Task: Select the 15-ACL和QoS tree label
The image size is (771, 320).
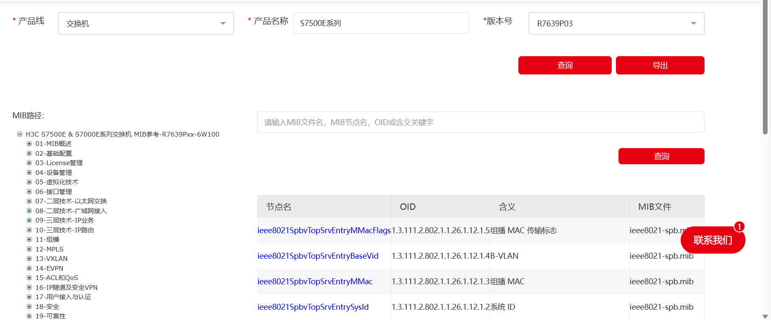Action: coord(57,278)
